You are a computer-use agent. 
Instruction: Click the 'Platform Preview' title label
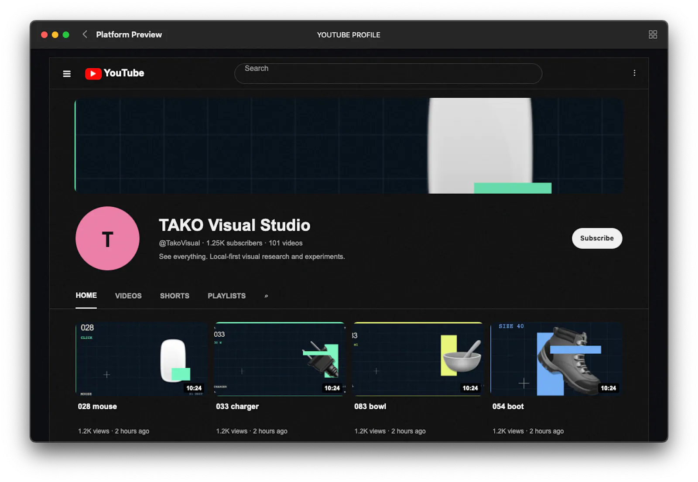point(129,34)
